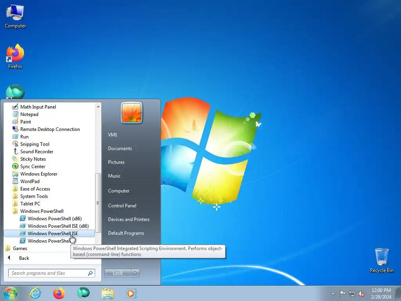This screenshot has height=301, width=401.
Task: Click the programs list scrollbar up arrow
Action: tap(98, 106)
